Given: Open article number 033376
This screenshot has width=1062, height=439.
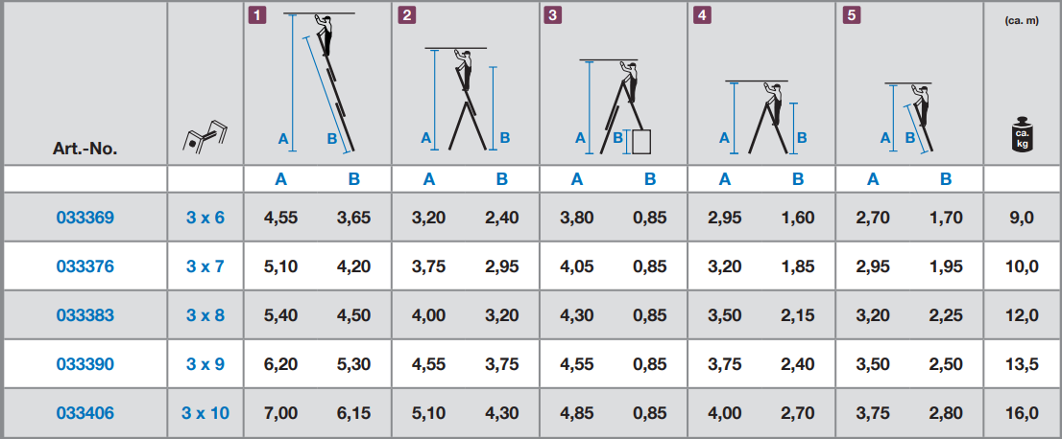Looking at the screenshot, I should pos(85,266).
